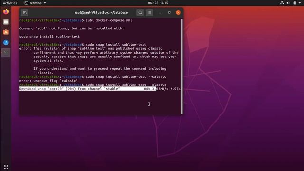Open the Terminal app menu
The image size is (304, 171).
click(x=35, y=3)
